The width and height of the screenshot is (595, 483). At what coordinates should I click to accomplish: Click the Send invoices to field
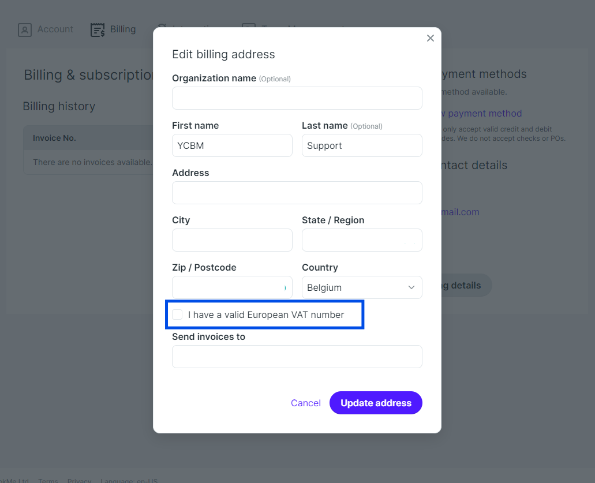(x=297, y=357)
